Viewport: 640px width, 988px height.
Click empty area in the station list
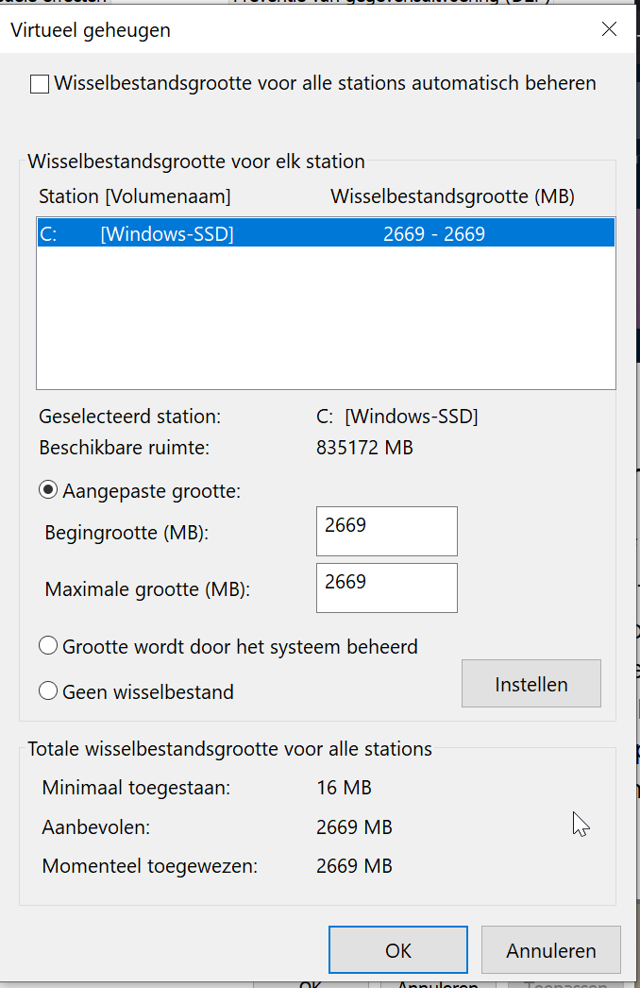click(x=326, y=321)
